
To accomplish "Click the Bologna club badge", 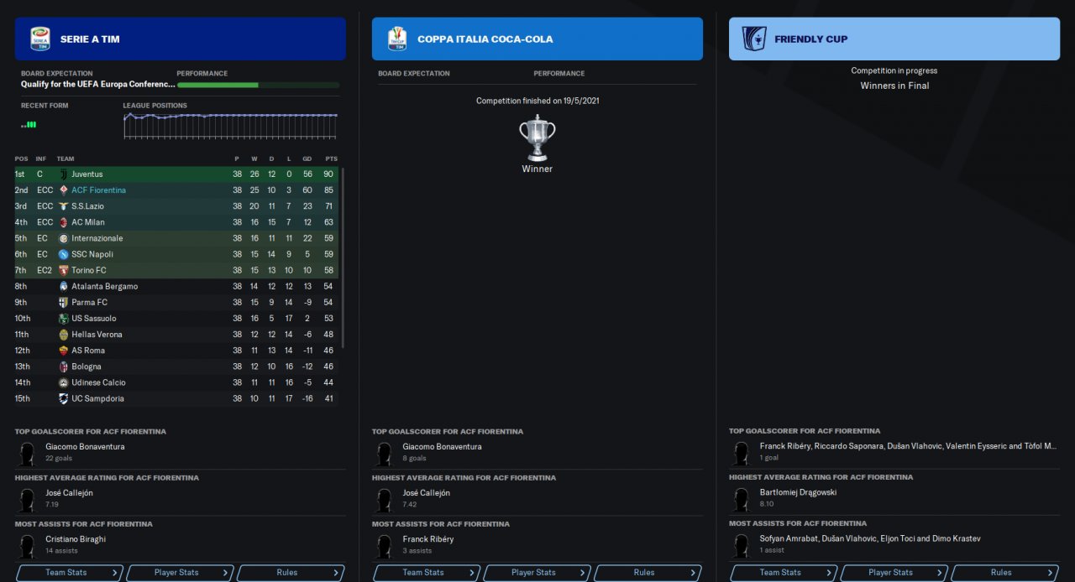I will (63, 366).
